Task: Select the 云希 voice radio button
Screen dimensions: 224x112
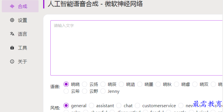Action: [x=66, y=91]
